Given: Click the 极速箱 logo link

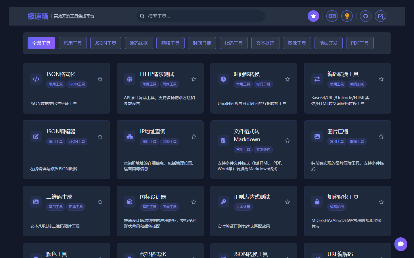Looking at the screenshot, I should (38, 16).
